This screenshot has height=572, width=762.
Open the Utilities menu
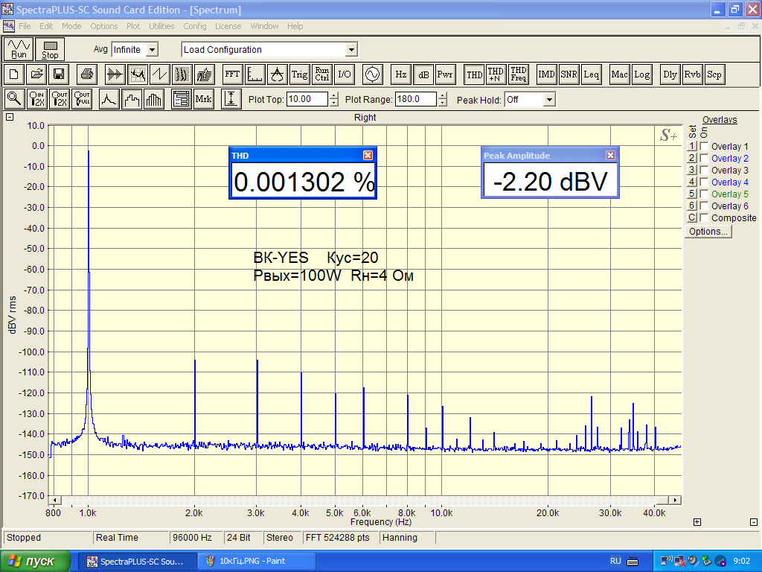(x=161, y=26)
